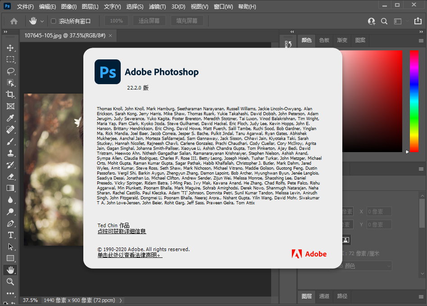Select the History Brush tool
The height and width of the screenshot is (306, 427).
click(x=10, y=165)
